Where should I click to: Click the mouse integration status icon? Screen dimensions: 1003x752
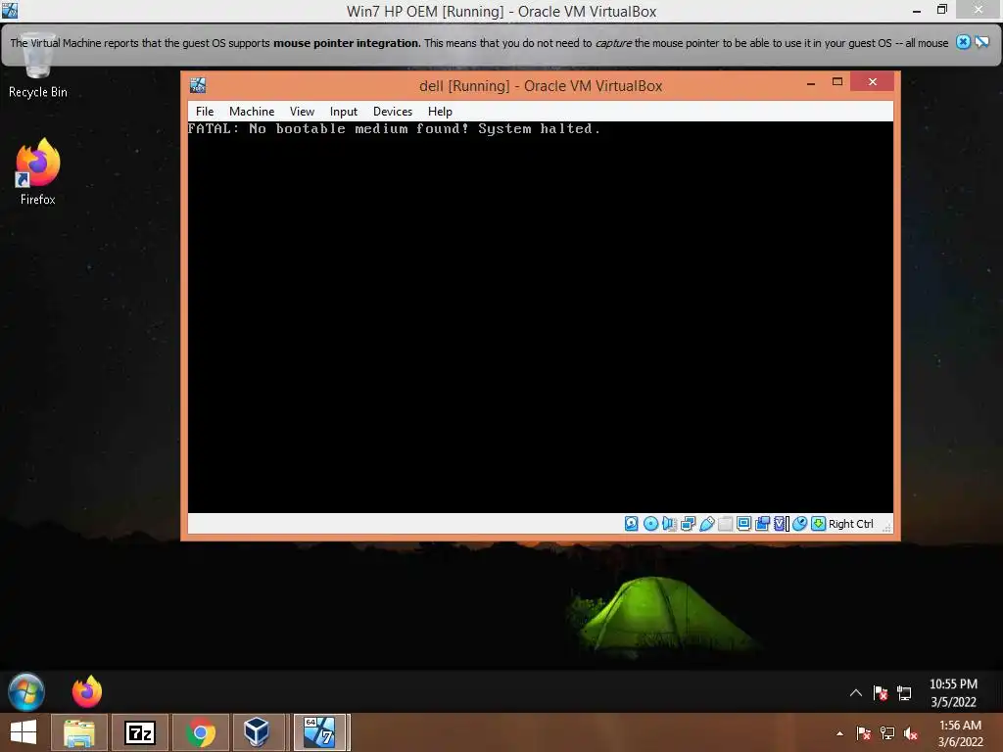coord(799,524)
